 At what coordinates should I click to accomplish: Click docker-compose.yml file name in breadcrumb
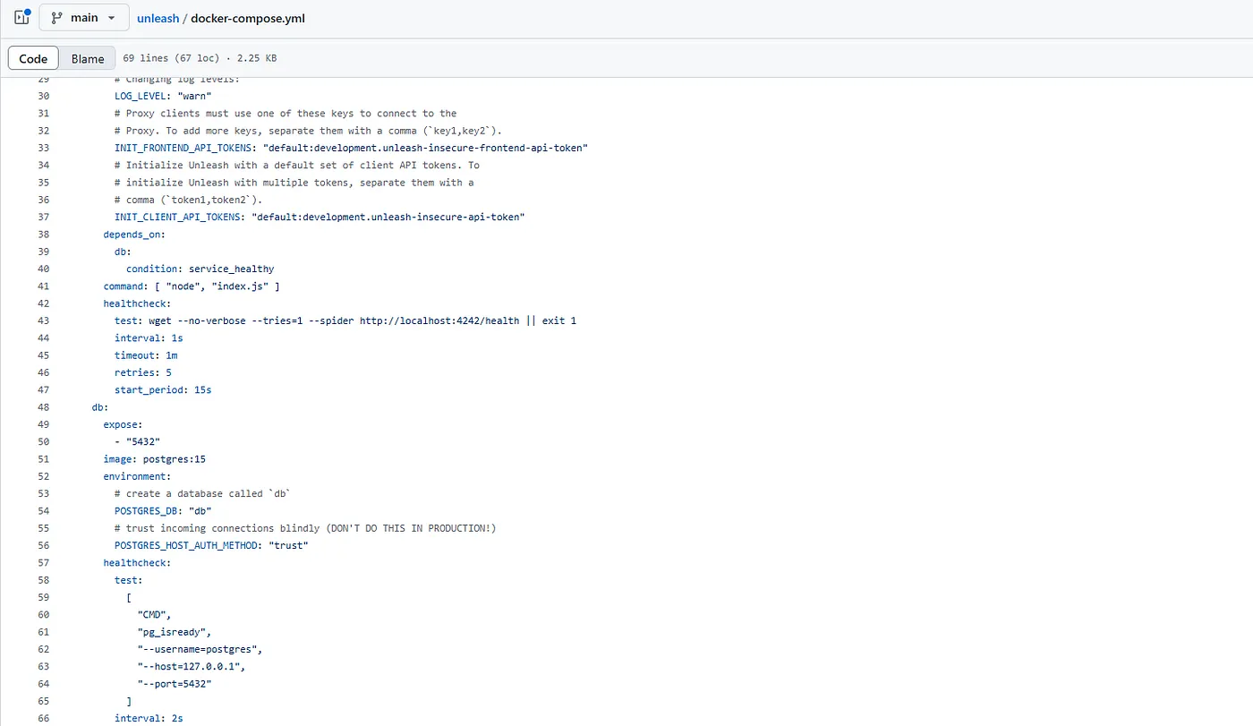248,18
